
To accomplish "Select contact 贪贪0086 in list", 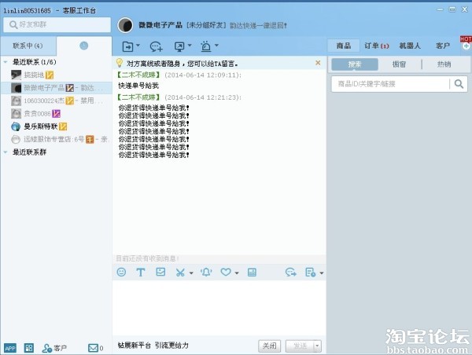I will click(x=57, y=114).
